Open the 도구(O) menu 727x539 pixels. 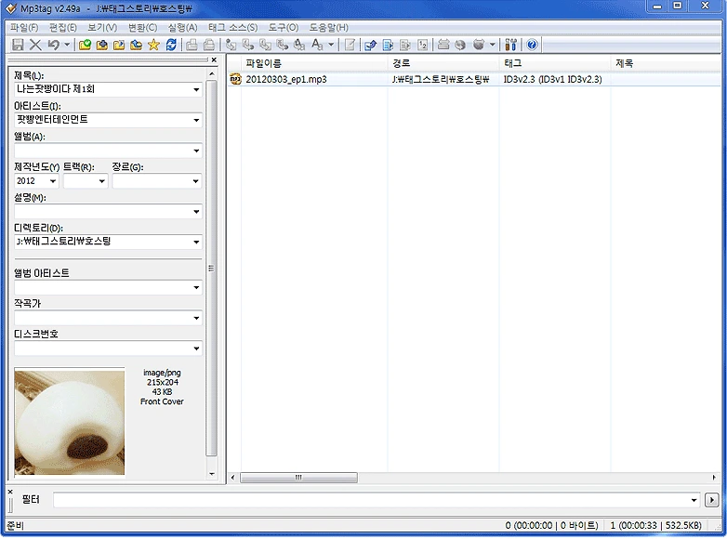[x=284, y=27]
